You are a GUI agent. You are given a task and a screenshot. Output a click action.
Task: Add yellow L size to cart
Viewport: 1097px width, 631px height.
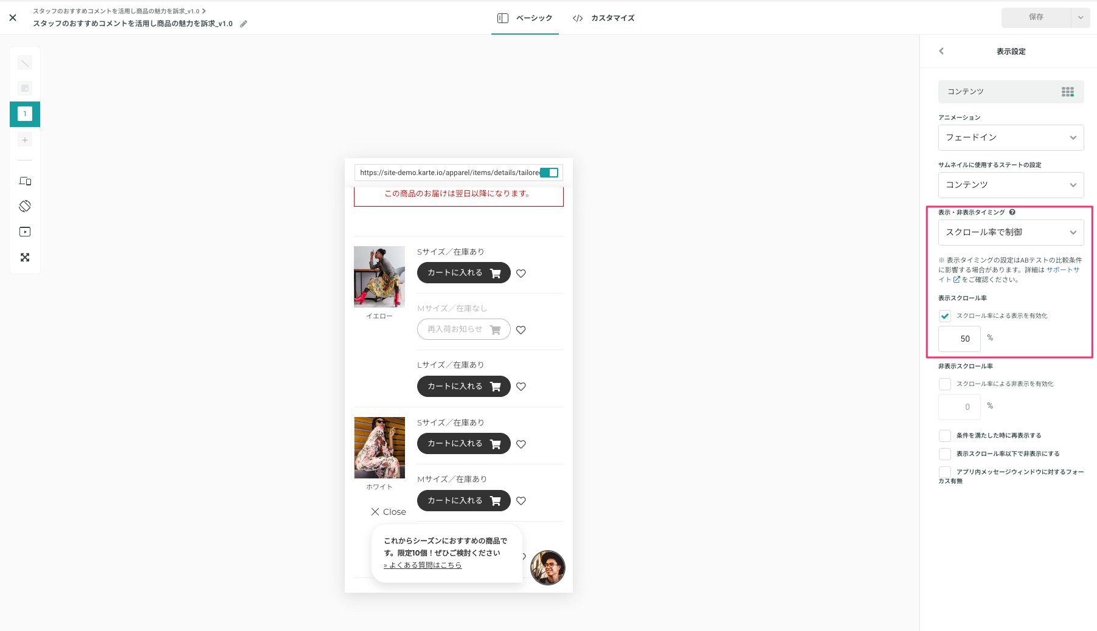click(x=463, y=387)
